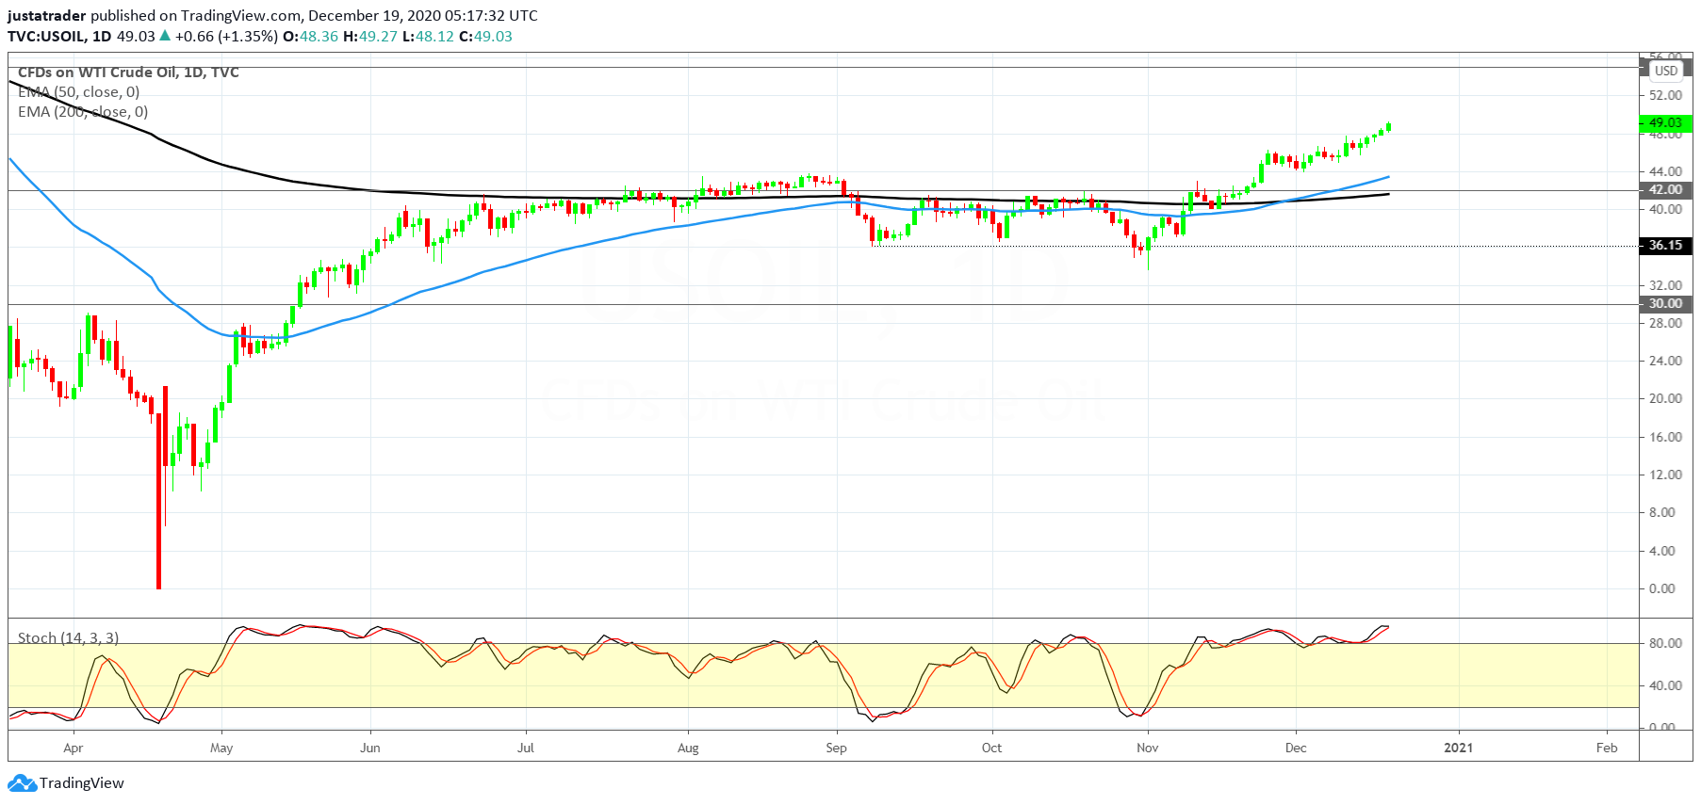This screenshot has height=805, width=1701.
Task: Click the 0.00 price scale value
Action: (1662, 588)
